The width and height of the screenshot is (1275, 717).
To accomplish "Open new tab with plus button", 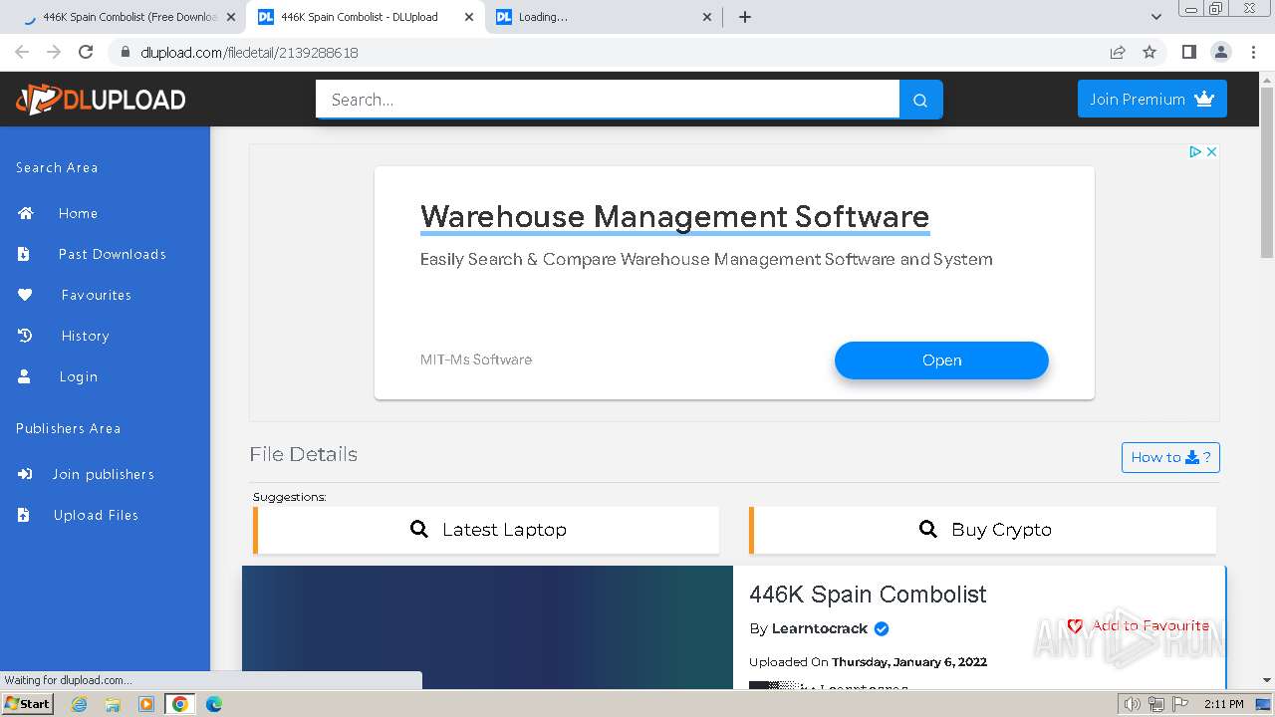I will click(745, 17).
